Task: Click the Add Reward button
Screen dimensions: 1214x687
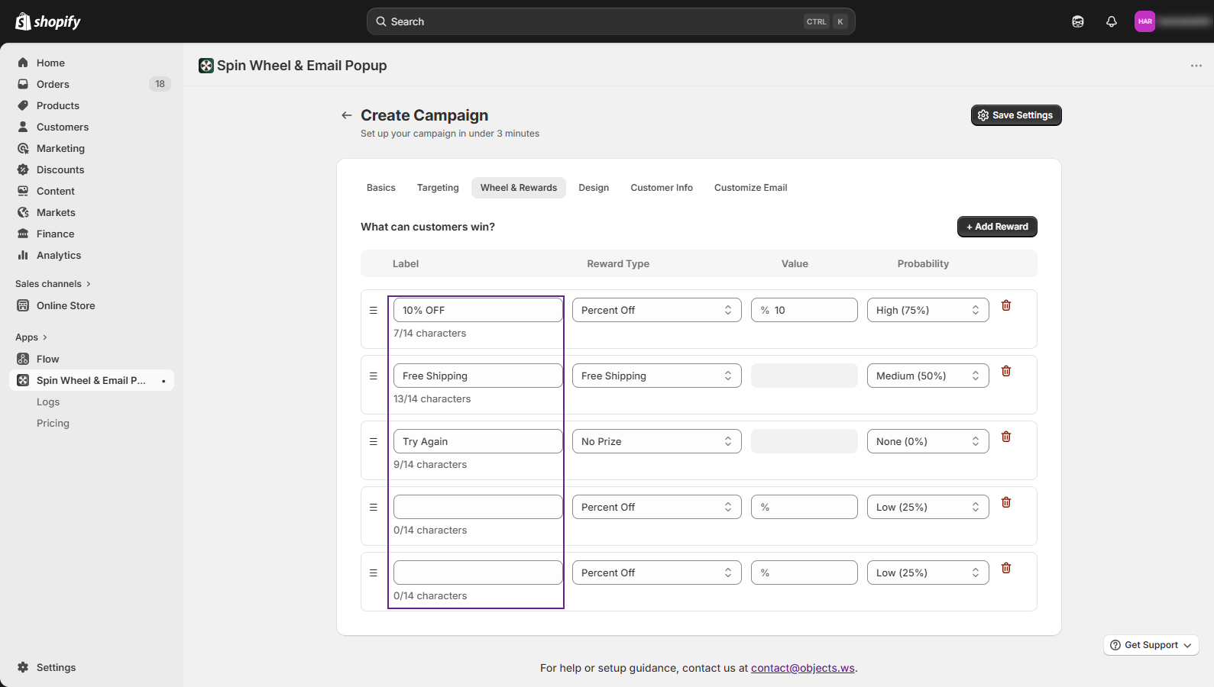Action: point(997,227)
